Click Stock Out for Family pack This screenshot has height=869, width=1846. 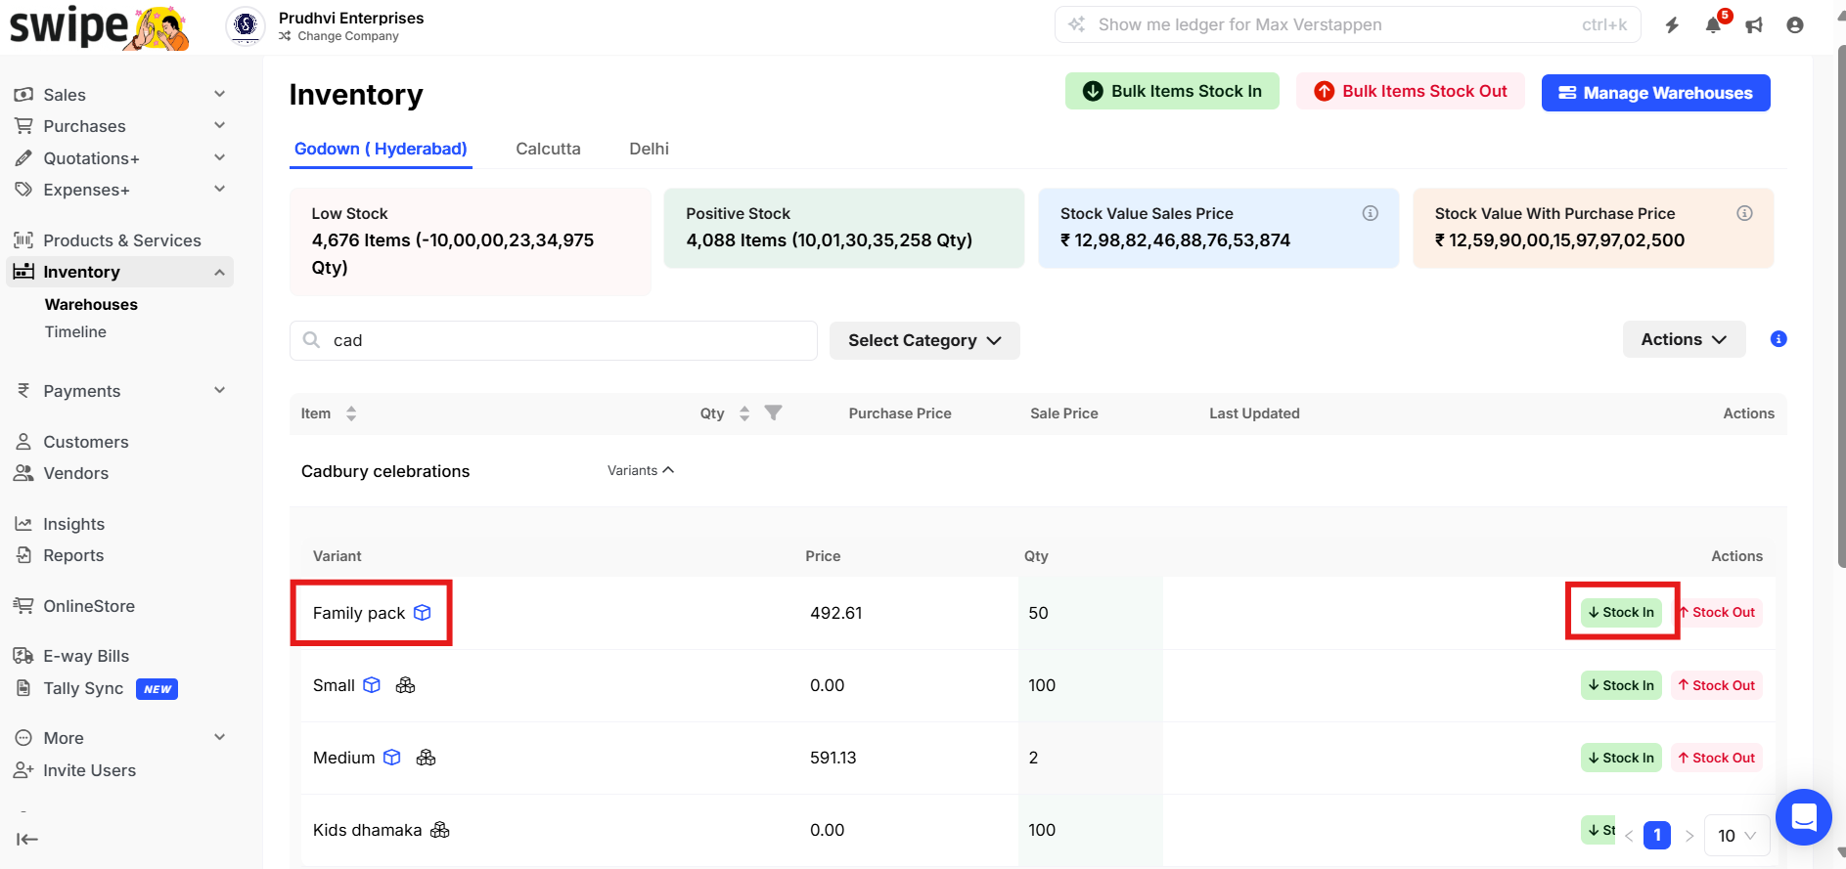click(1717, 612)
